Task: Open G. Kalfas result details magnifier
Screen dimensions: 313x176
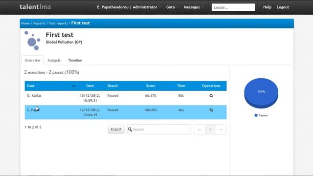Action: 211,96
